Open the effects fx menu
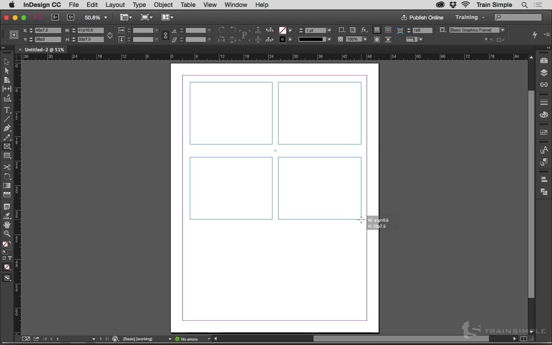The image size is (552, 345). pyautogui.click(x=364, y=30)
